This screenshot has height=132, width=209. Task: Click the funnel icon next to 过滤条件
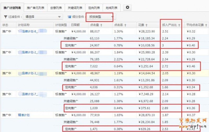[x=5, y=17]
